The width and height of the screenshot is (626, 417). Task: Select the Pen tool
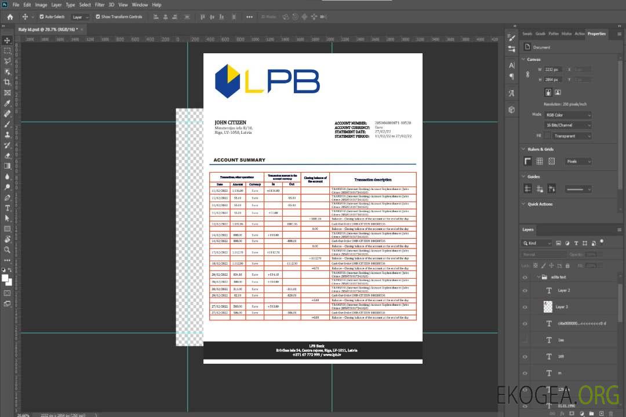7,197
